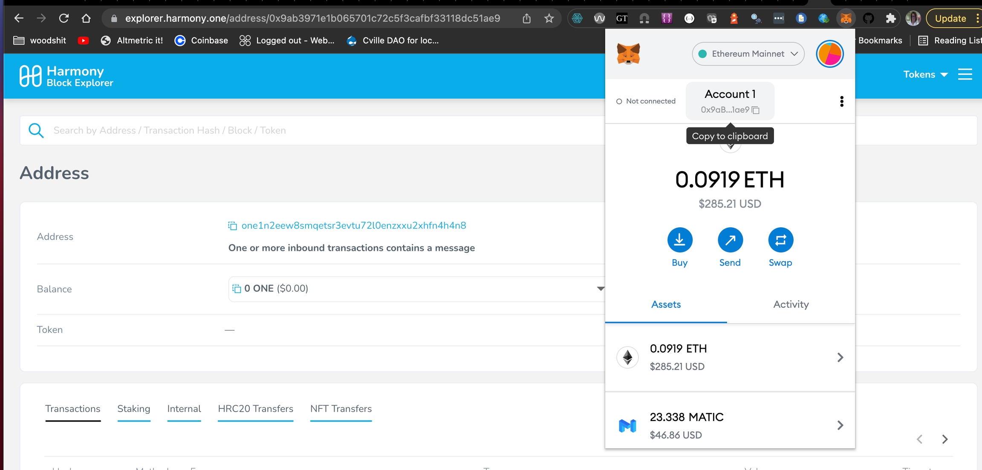
Task: Click the Buy icon in MetaMask
Action: pyautogui.click(x=679, y=240)
